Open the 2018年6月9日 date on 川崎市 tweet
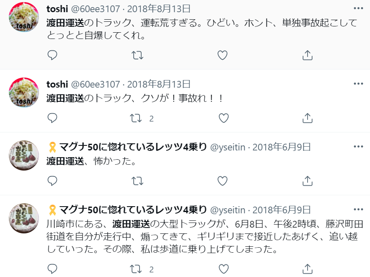The height and width of the screenshot is (277, 370). [x=282, y=210]
